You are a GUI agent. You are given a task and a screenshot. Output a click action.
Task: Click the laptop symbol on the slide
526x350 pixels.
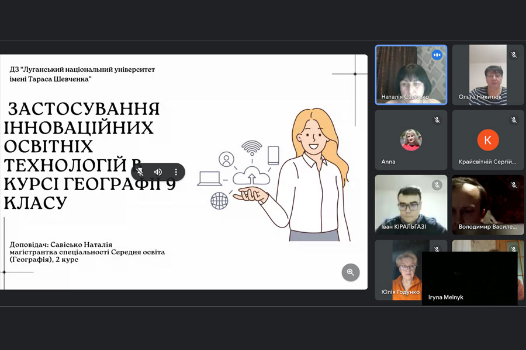pos(210,178)
